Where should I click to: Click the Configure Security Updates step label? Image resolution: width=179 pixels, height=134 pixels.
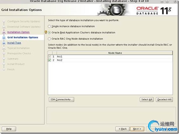point(24,21)
